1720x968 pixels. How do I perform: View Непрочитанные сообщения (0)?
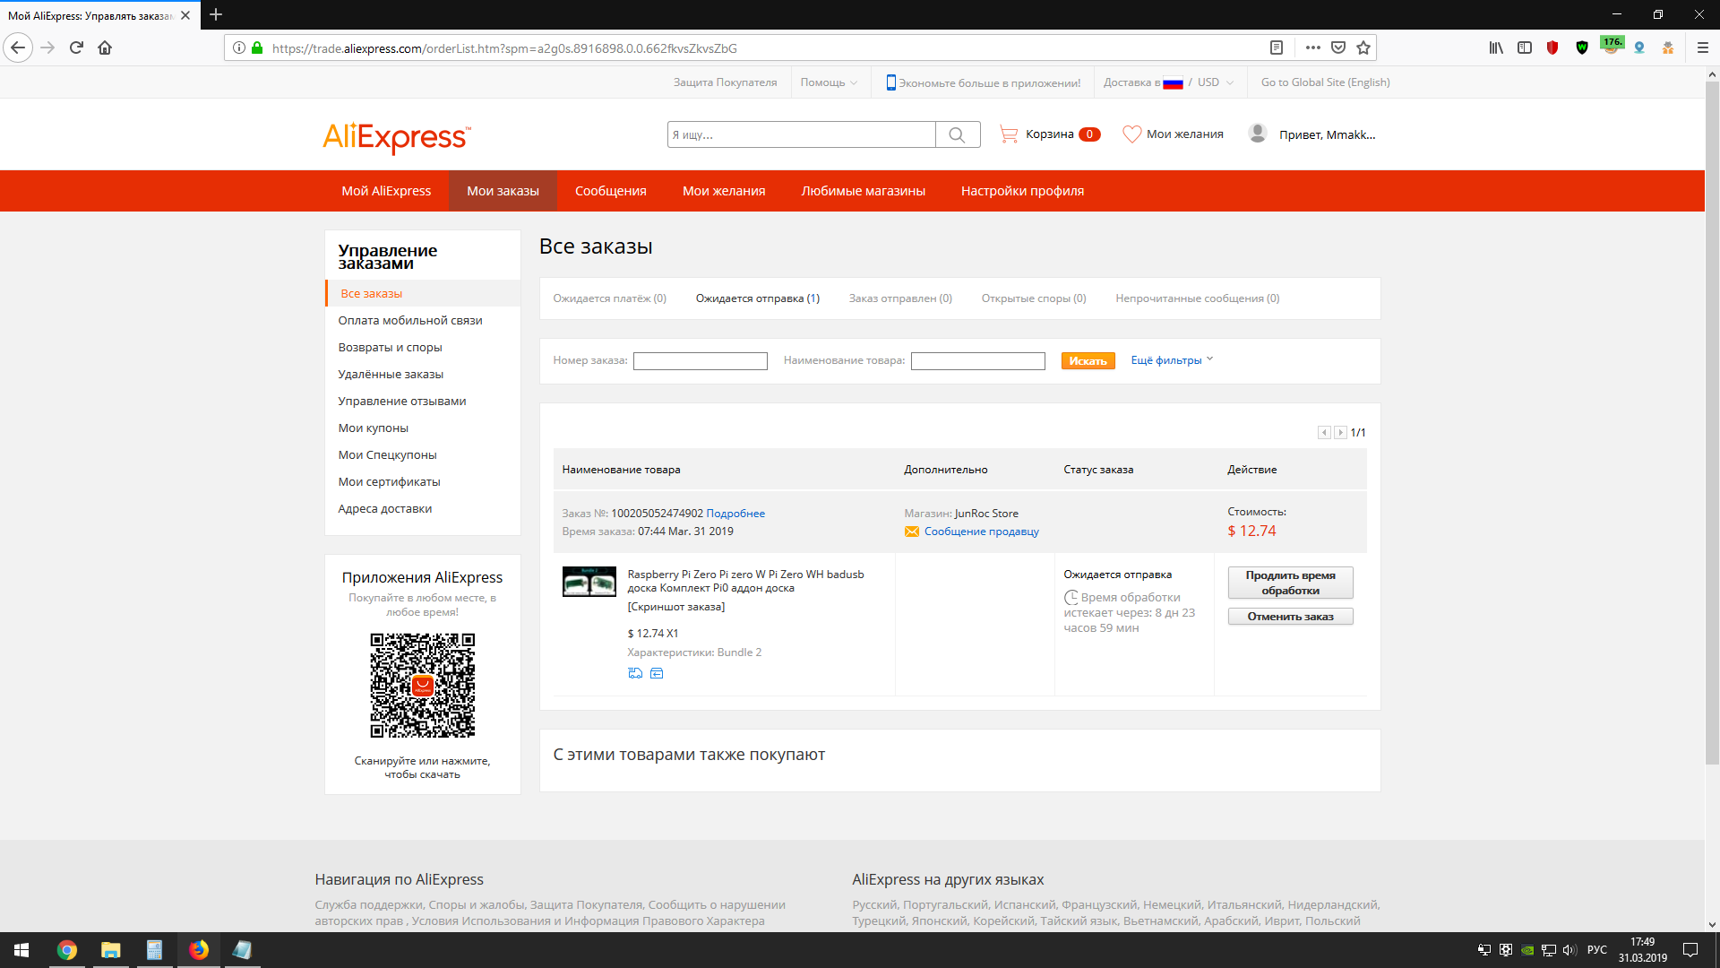[1198, 298]
